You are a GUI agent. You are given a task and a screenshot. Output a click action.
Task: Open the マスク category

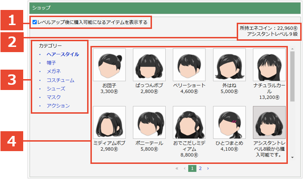pyautogui.click(x=53, y=97)
